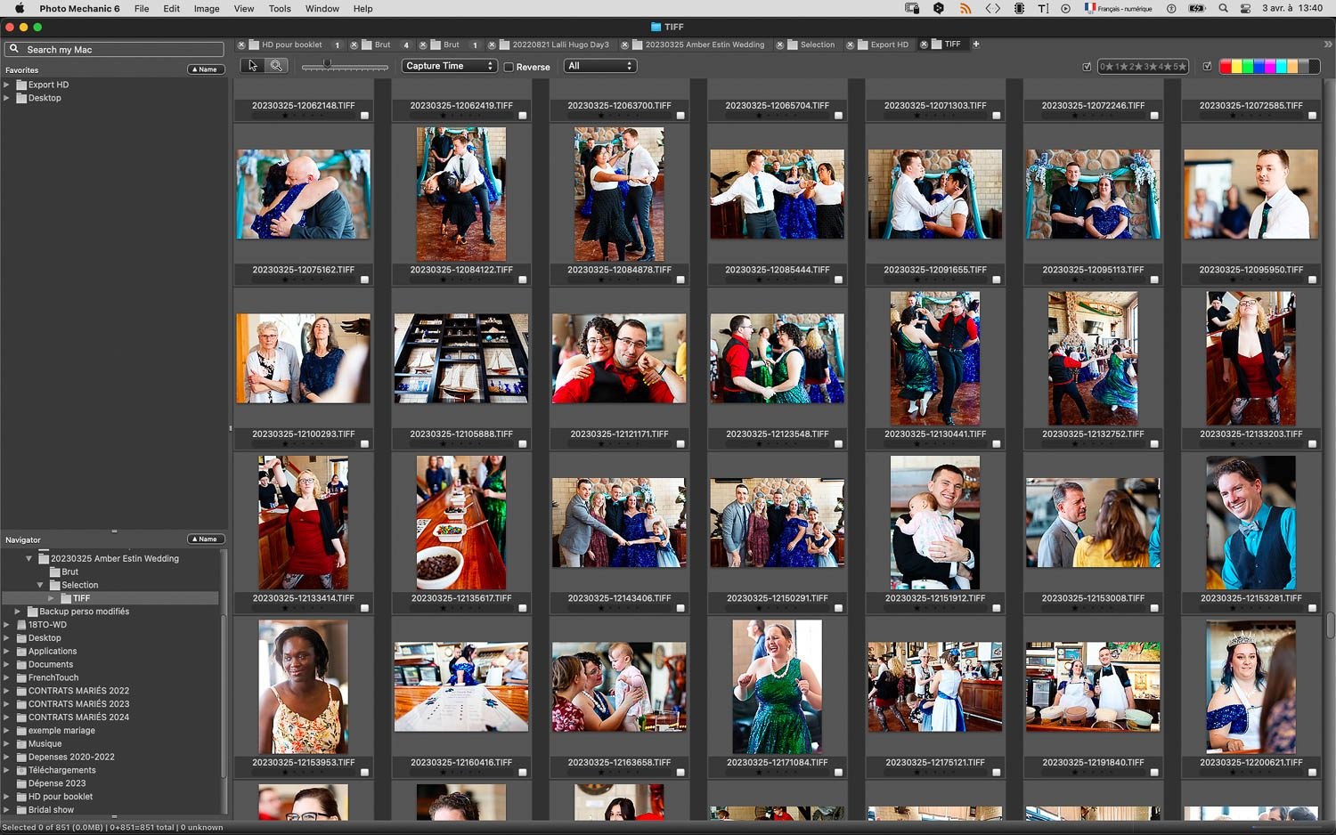Click the text cursor menu bar icon

tap(1043, 8)
